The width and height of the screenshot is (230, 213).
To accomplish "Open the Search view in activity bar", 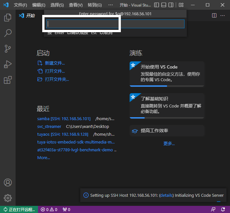I will [7, 33].
